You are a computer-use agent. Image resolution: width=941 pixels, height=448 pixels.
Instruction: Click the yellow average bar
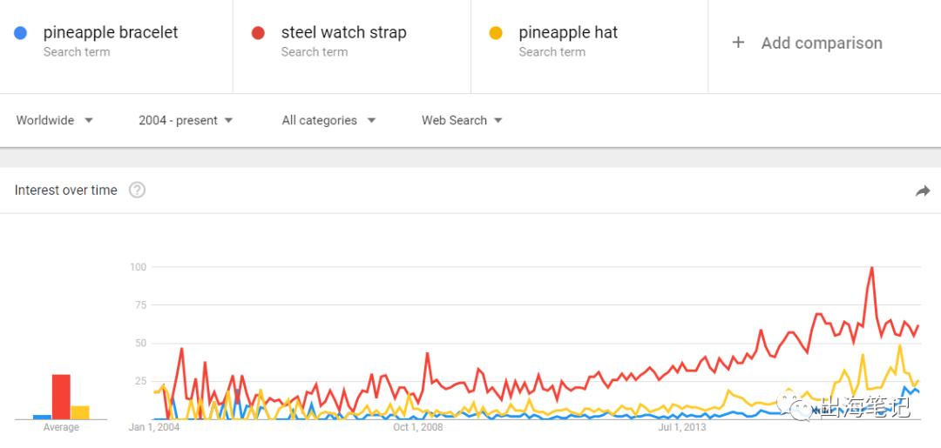coord(80,412)
